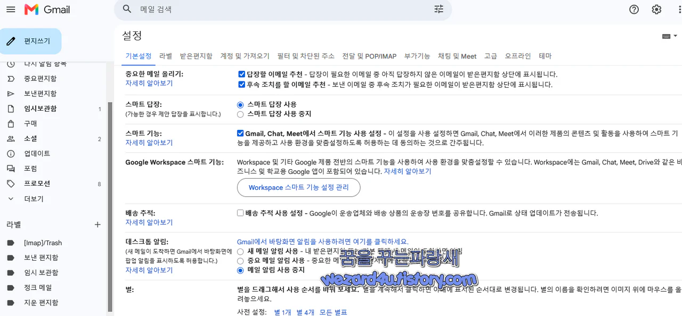Select 메일 알림 사용 중지 radio button
Image resolution: width=682 pixels, height=316 pixels.
coord(240,270)
